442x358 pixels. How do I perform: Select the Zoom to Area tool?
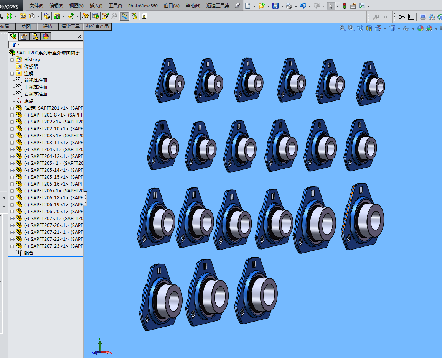pos(351,28)
